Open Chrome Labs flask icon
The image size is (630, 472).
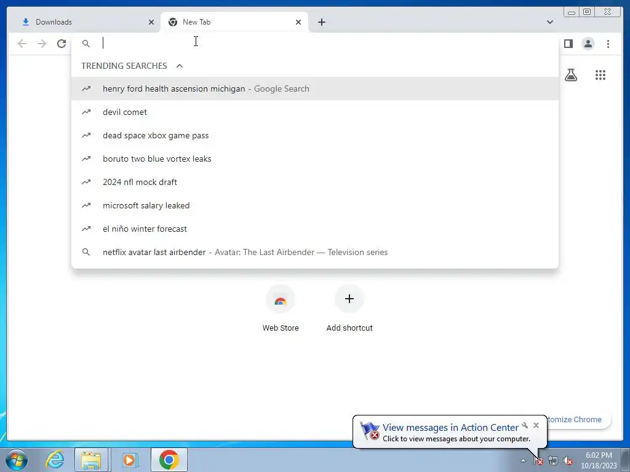pos(571,75)
